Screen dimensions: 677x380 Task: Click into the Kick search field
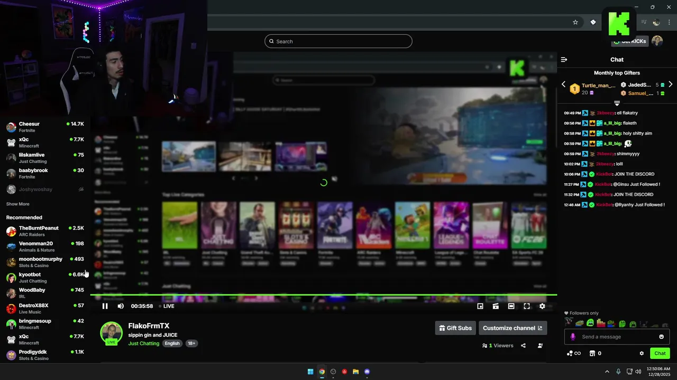tap(338, 41)
